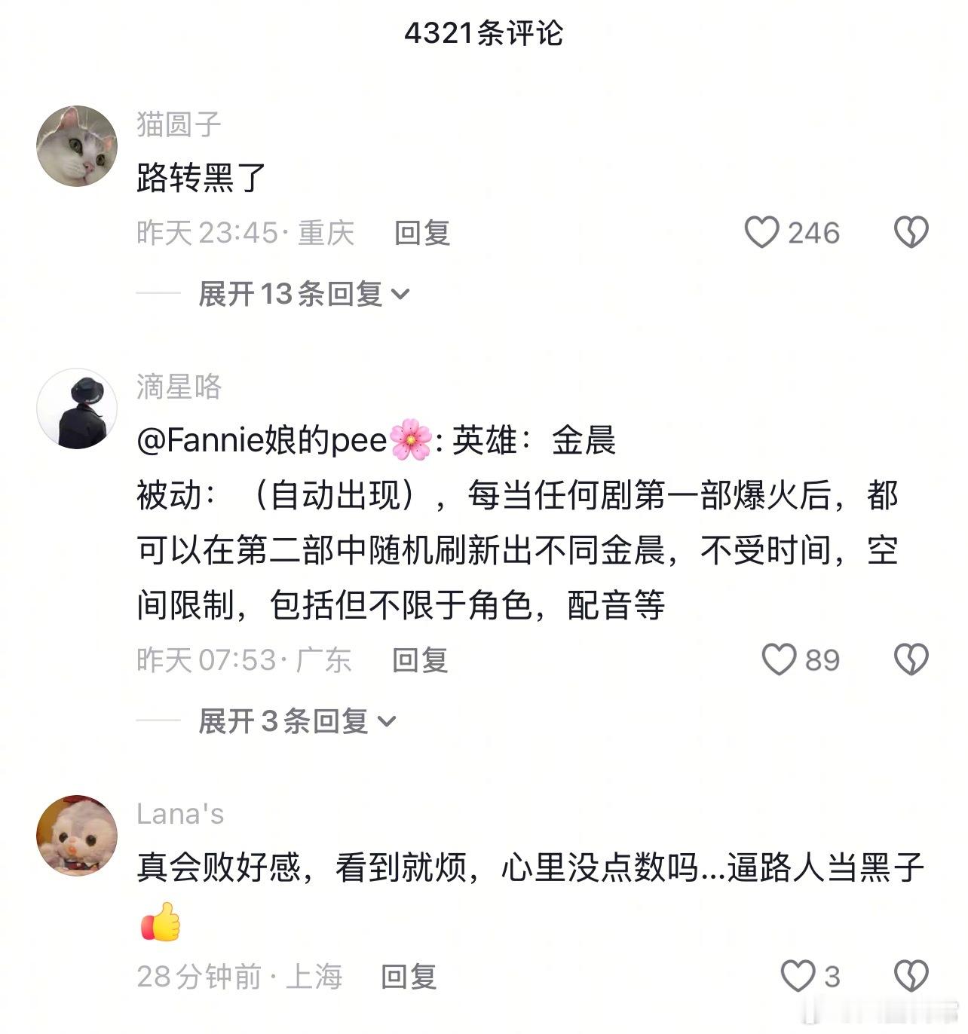Tap broken heart on 滴星咯's comment
The image size is (968, 1034).
(x=911, y=659)
